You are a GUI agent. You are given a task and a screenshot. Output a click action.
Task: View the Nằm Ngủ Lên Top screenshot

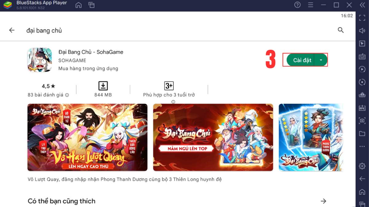coord(213,137)
